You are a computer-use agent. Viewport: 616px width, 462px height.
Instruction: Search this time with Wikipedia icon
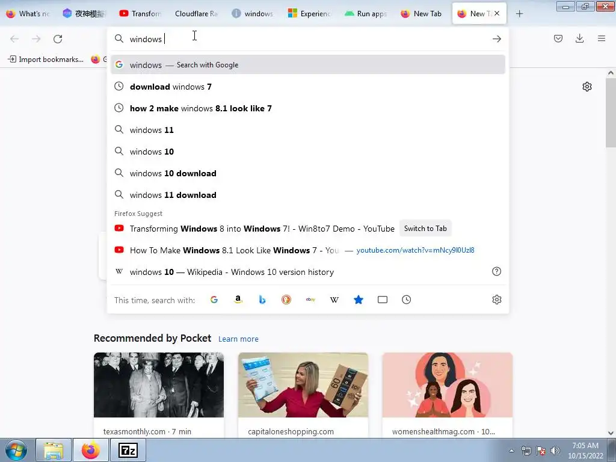(334, 300)
